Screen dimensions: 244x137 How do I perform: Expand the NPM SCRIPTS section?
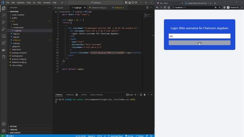(15, 133)
